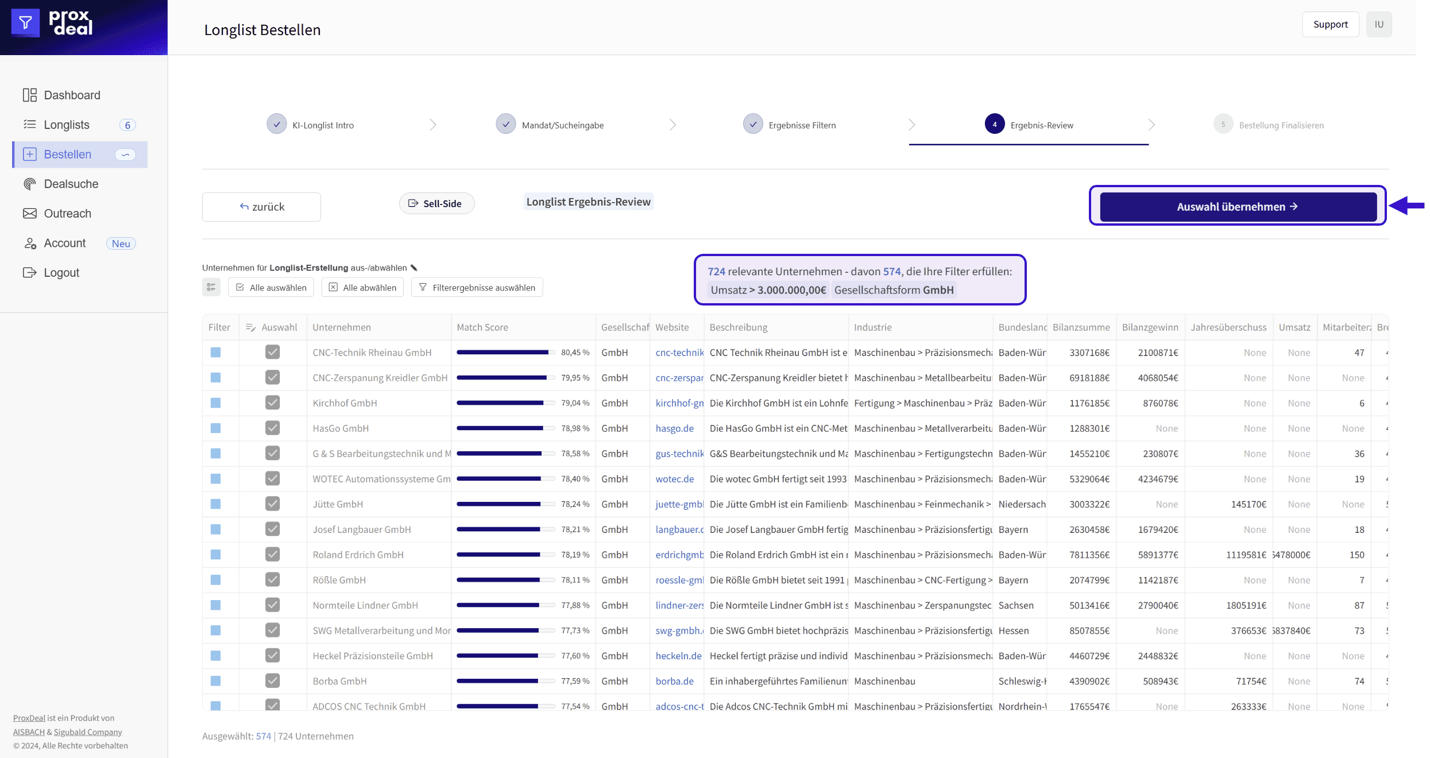The height and width of the screenshot is (758, 1430).
Task: Click the chevron after Ergebnisse Filtern step
Action: (x=912, y=125)
